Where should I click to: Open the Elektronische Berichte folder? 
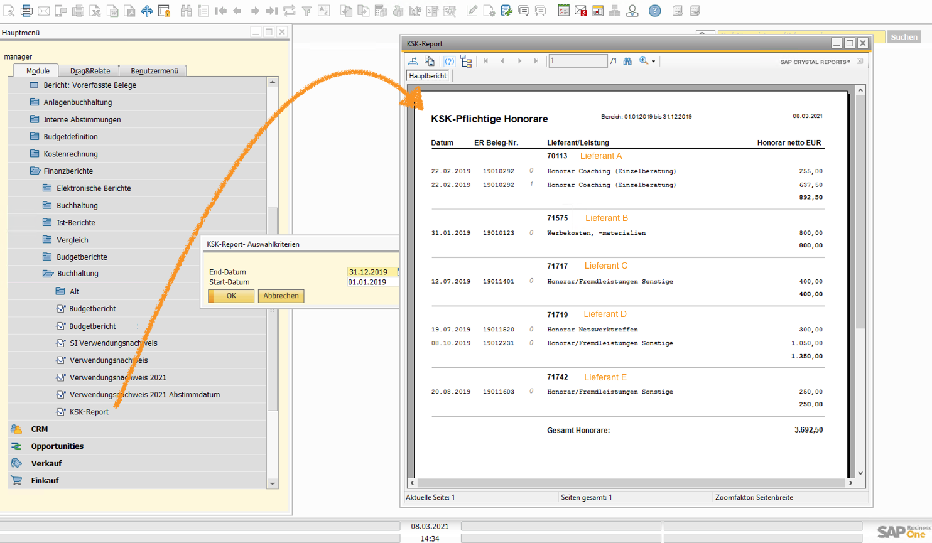coord(94,188)
